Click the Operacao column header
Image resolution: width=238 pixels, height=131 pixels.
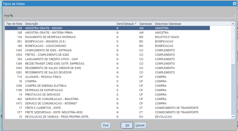pyautogui.click(x=146, y=24)
